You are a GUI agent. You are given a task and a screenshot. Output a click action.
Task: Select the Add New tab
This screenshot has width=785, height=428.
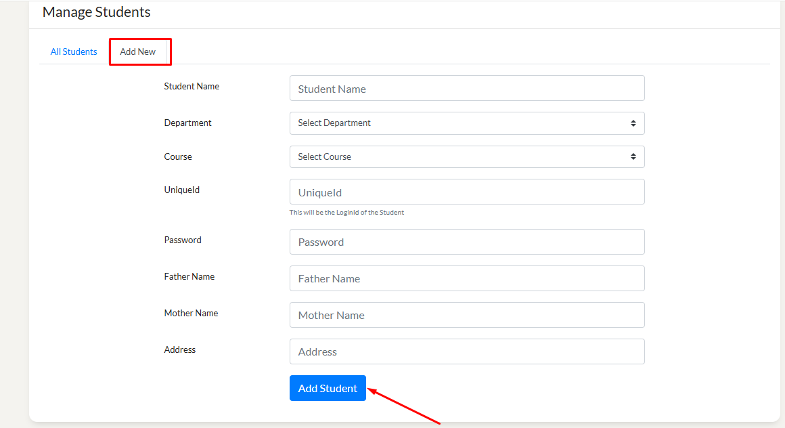(138, 51)
